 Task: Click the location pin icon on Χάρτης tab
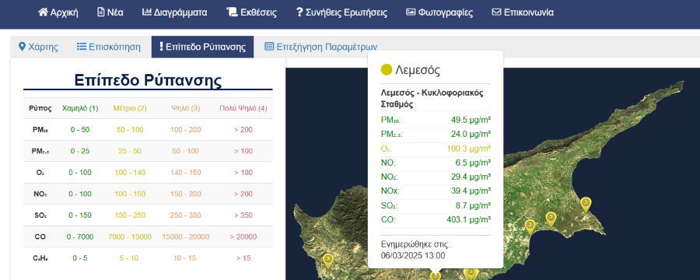(22, 47)
